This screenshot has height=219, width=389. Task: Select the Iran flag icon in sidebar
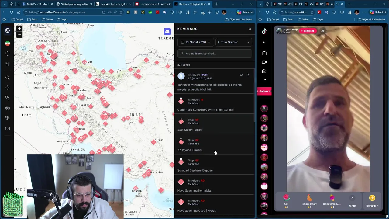tap(7, 43)
